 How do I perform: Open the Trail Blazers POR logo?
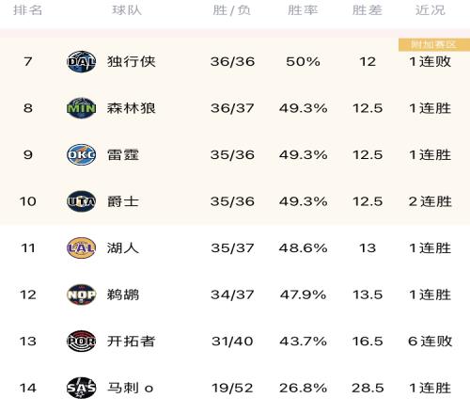(81, 341)
